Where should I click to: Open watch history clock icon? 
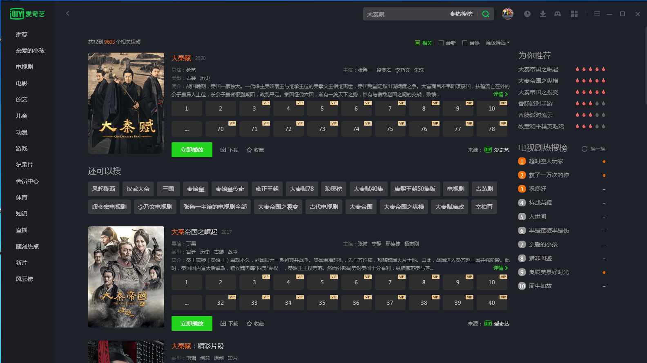pyautogui.click(x=527, y=14)
